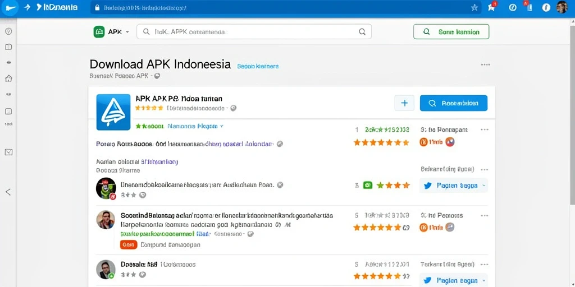Viewport: 575px width, 287px height.
Task: Click the blue APK app icon in the card
Action: tap(113, 112)
